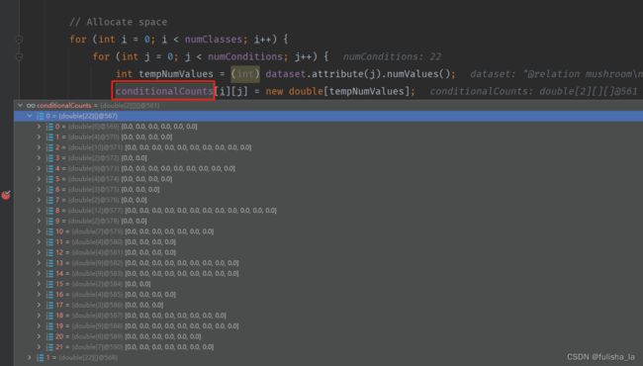This screenshot has width=643, height=366.
Task: Click the array icon of inner element 20
Action: [x=49, y=336]
